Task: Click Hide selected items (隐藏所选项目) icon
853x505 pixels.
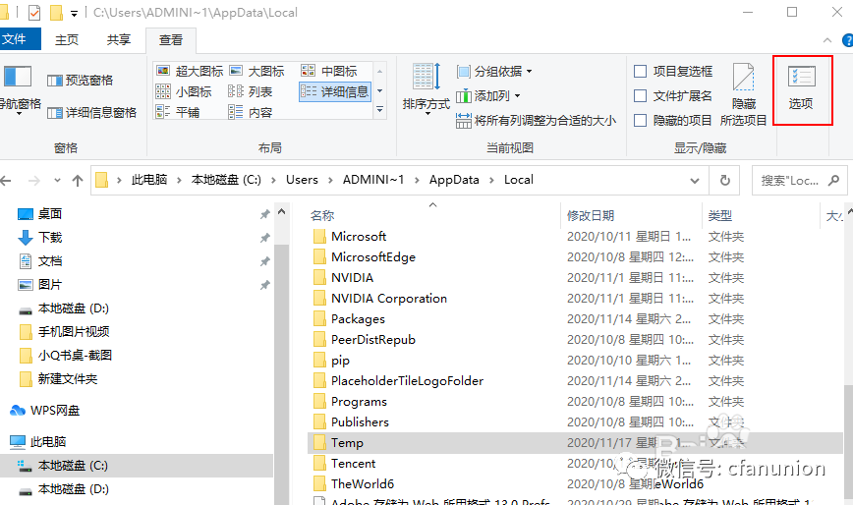Action: tap(743, 94)
